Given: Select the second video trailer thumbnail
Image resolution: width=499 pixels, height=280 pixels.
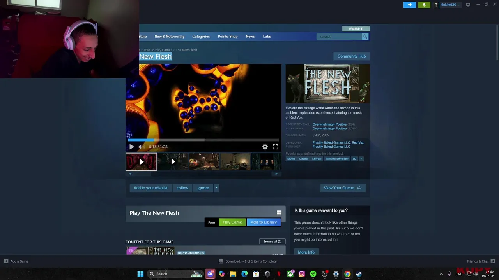Looking at the screenshot, I should [173, 162].
